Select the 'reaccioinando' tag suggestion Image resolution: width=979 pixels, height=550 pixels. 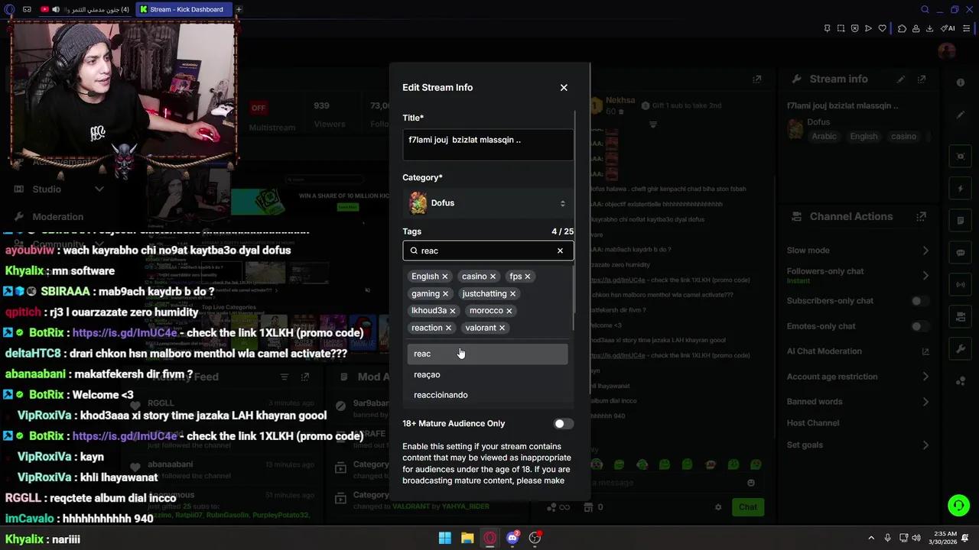tap(487, 395)
